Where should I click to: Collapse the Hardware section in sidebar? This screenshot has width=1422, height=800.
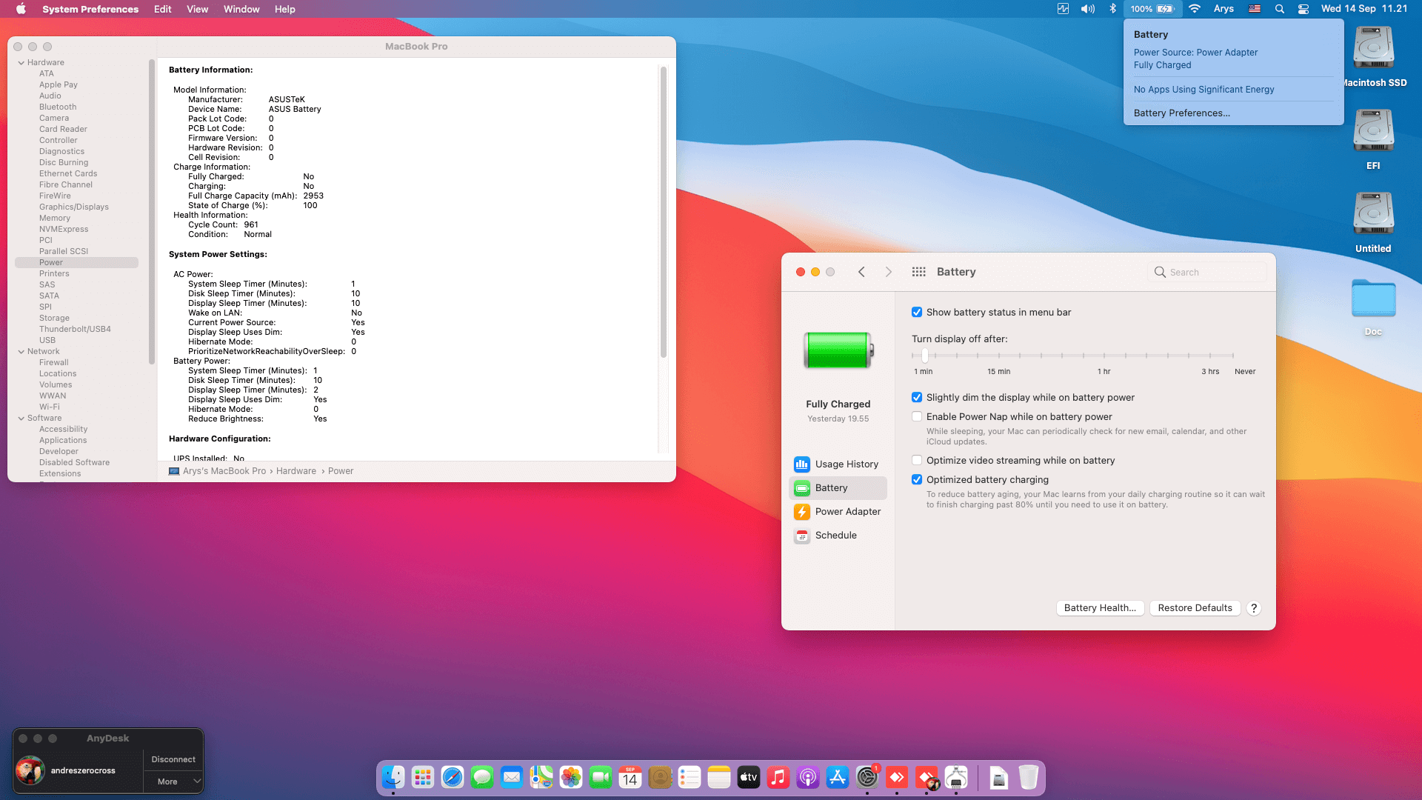click(x=21, y=63)
